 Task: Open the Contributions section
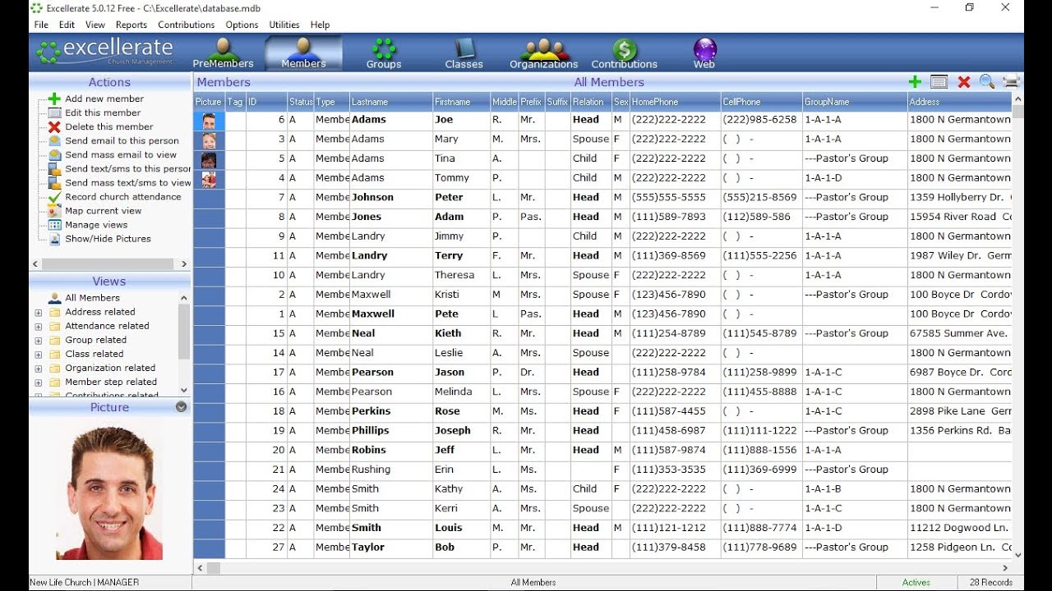[x=625, y=53]
